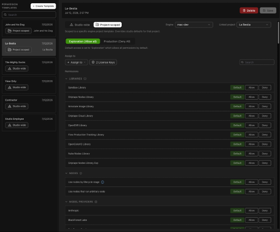This screenshot has width=280, height=232.
Task: Switch to the Studio-wide tab
Action: point(80,25)
